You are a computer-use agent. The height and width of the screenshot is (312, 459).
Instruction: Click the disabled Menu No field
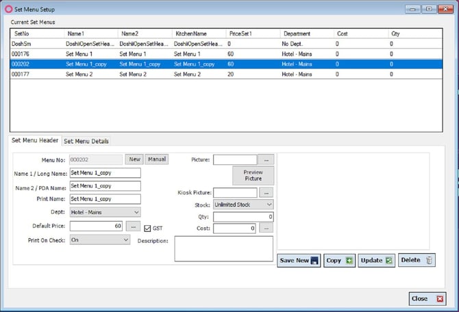96,159
